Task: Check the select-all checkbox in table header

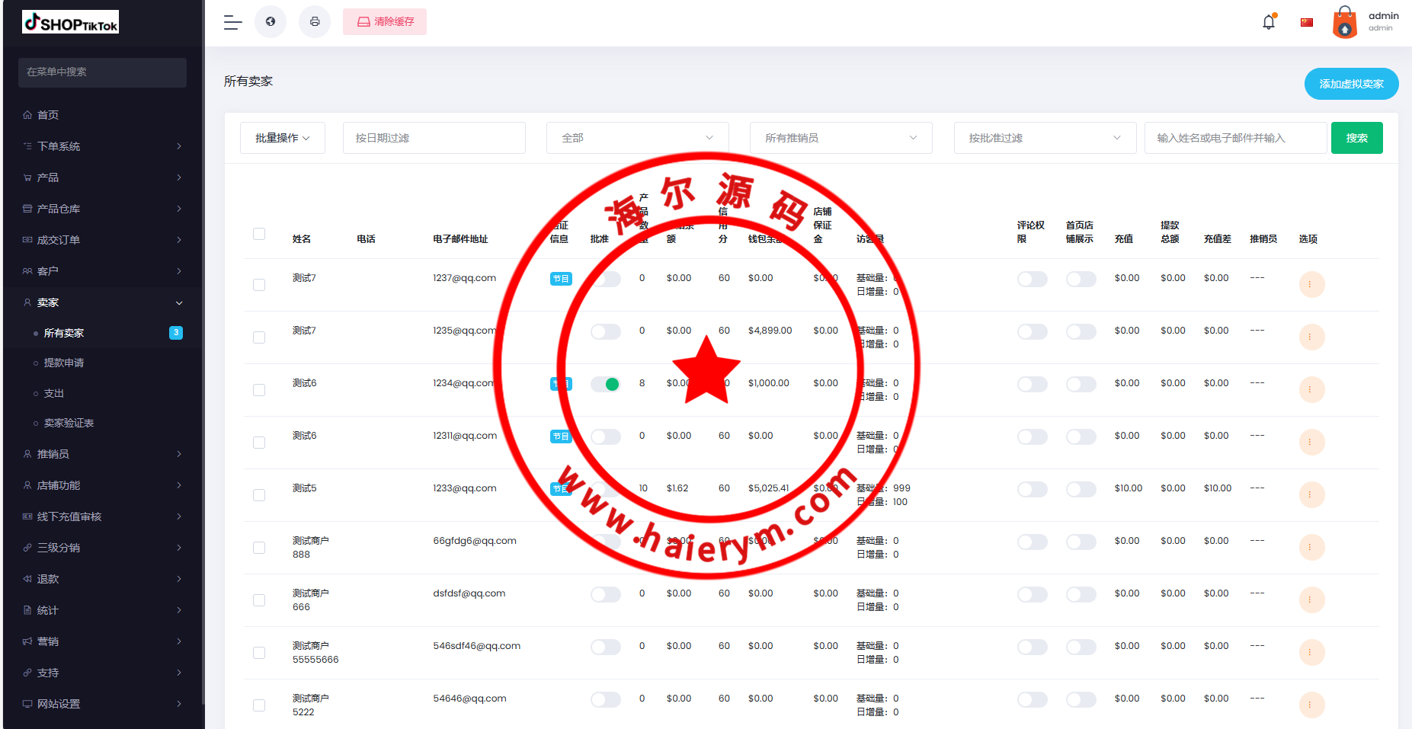Action: 259,234
